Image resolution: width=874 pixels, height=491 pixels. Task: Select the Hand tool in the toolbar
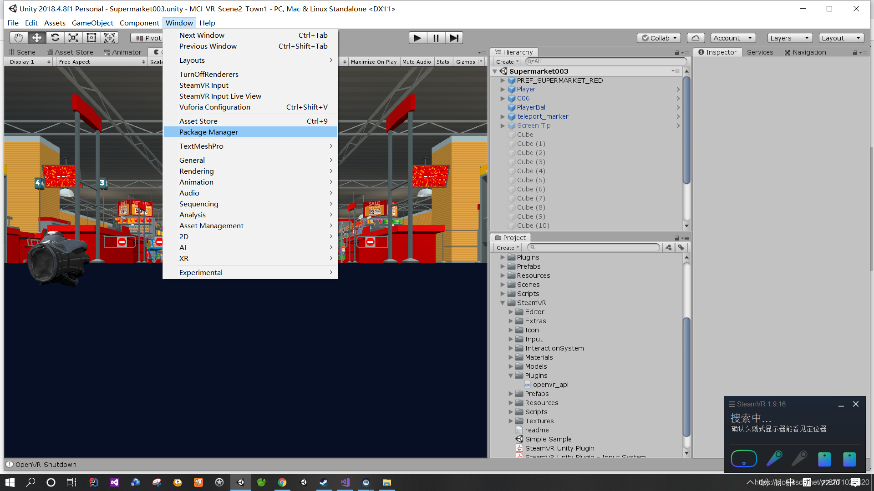click(18, 38)
